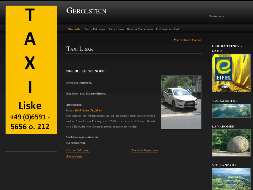The width and height of the screenshot is (253, 190).
Task: Click the Personentransport text
Action: (x=79, y=83)
